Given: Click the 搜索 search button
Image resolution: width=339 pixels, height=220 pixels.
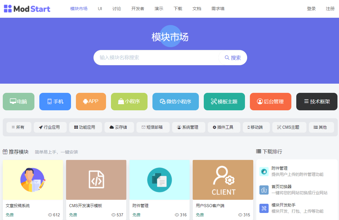Looking at the screenshot, I should pos(233,58).
